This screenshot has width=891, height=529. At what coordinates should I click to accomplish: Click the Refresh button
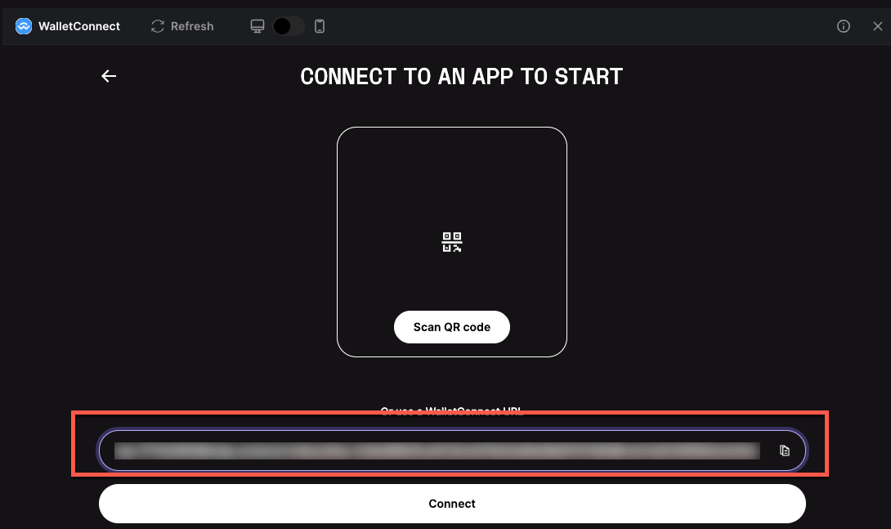coord(182,26)
